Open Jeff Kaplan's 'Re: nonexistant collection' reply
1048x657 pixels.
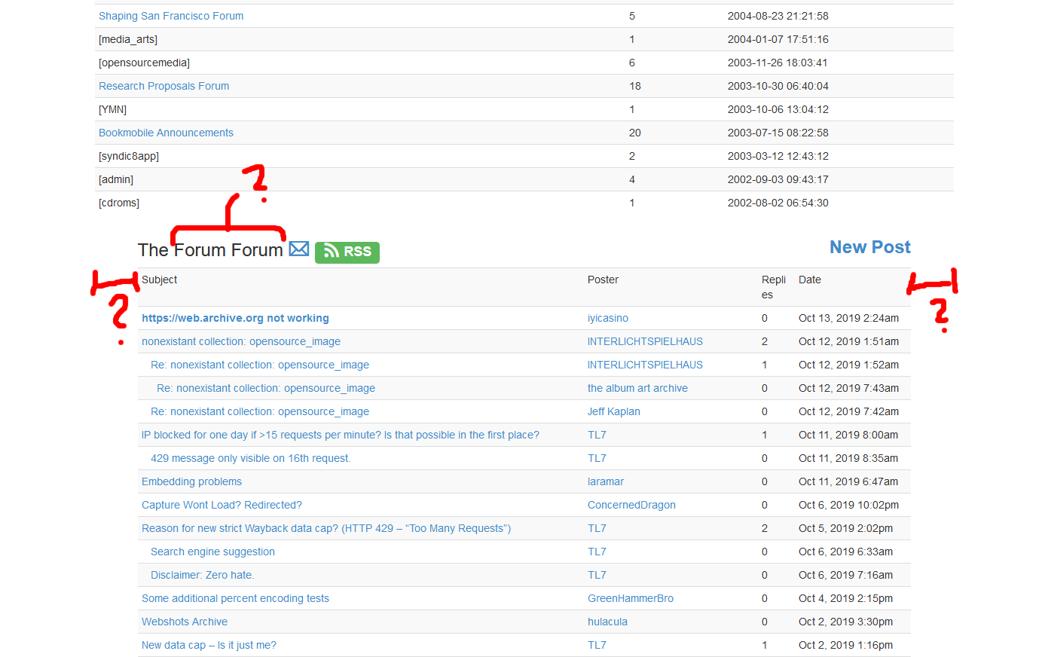[x=260, y=411]
